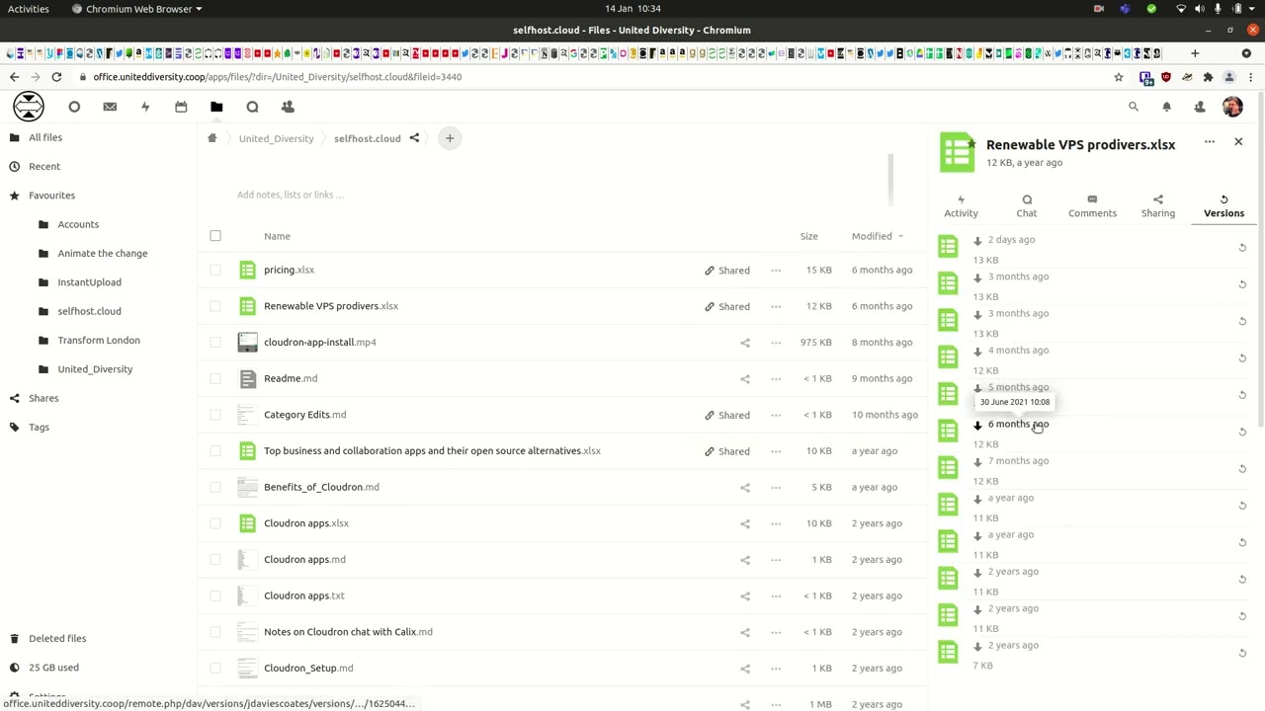The image size is (1265, 711).
Task: Open the Calendar app icon
Action: pos(181,107)
